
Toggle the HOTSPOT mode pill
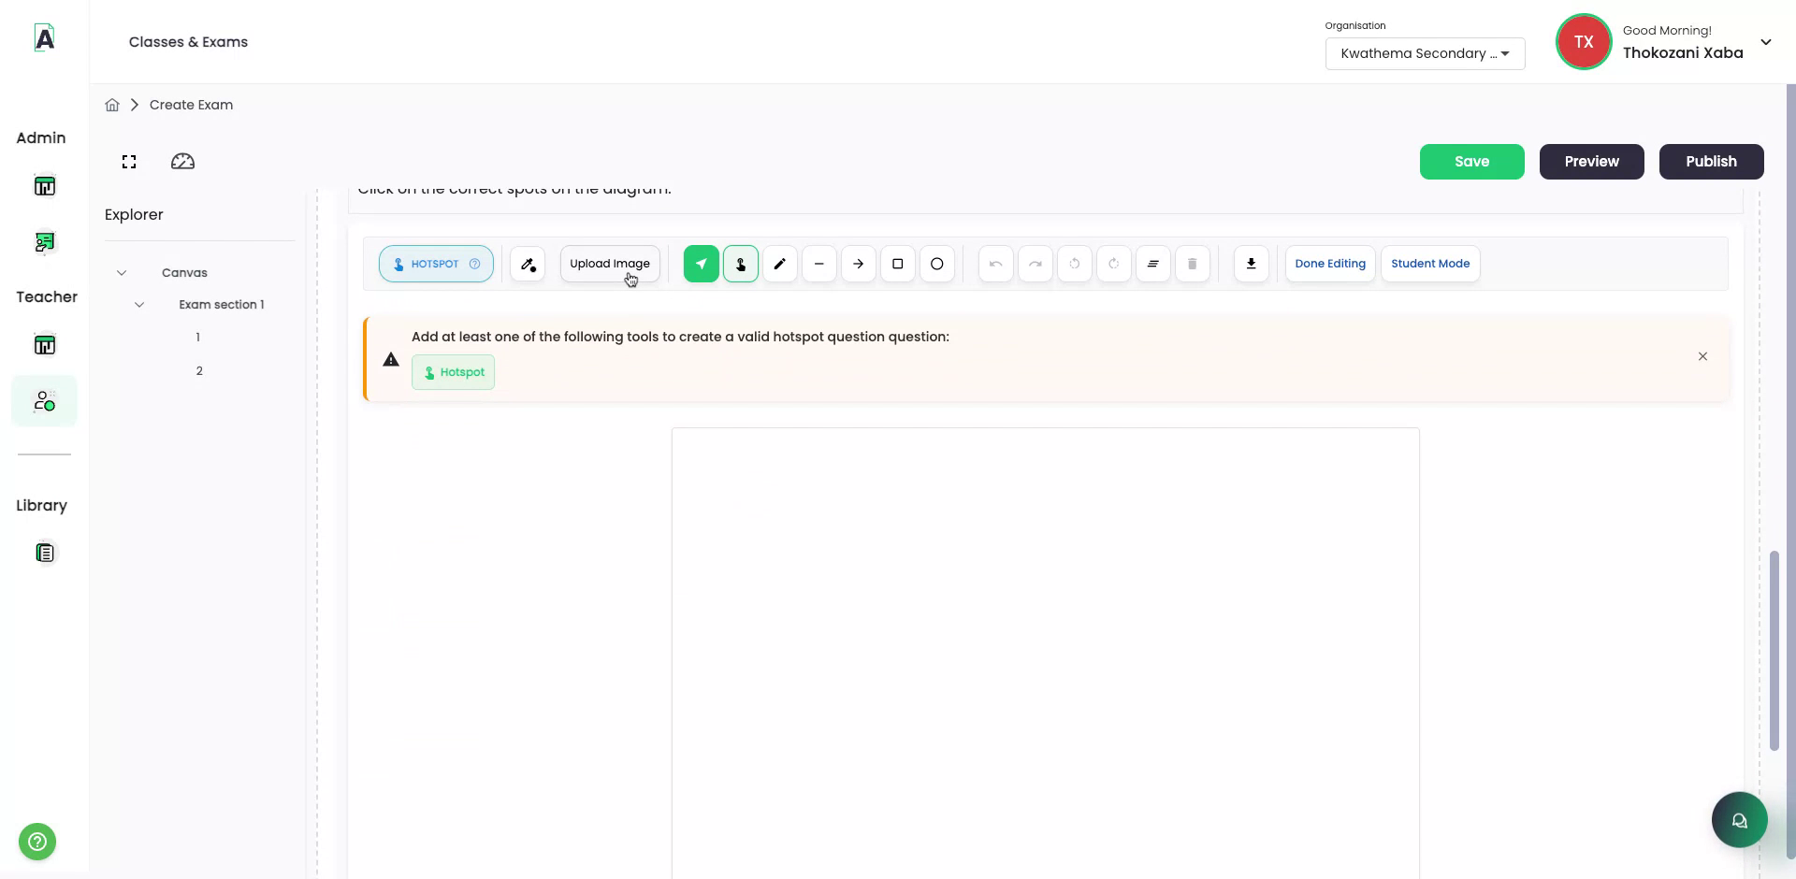click(436, 263)
